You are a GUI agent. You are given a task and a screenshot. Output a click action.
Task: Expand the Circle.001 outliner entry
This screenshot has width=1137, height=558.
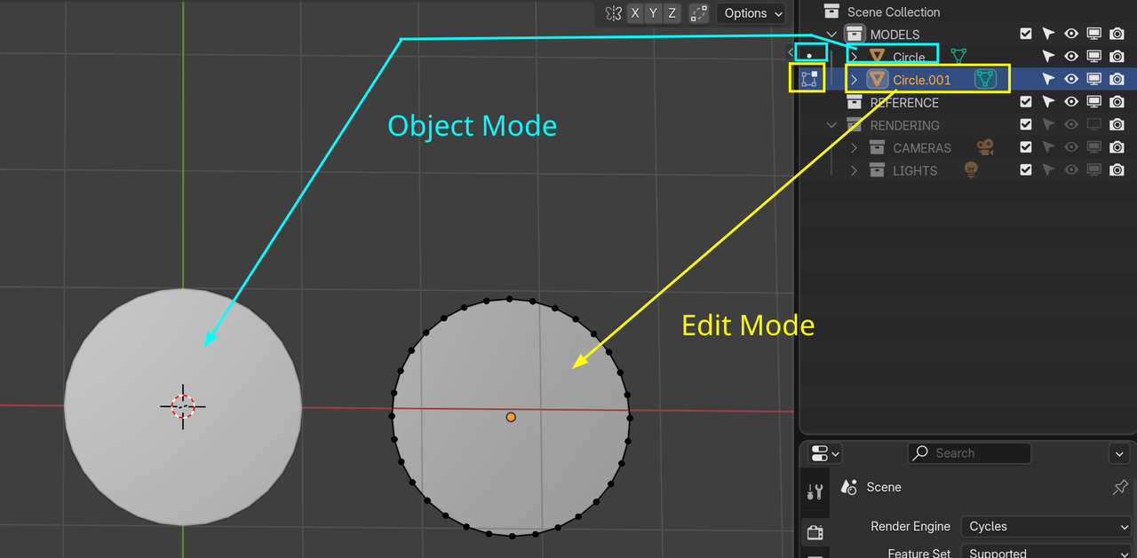click(x=853, y=78)
